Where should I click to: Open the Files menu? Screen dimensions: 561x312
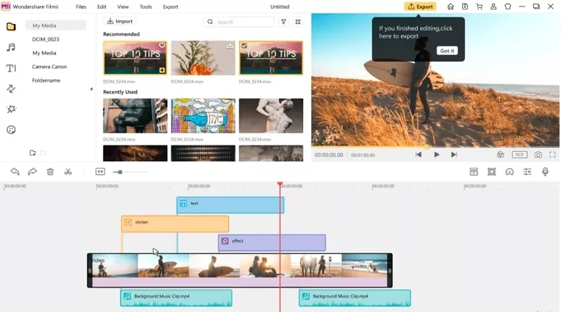pyautogui.click(x=81, y=7)
